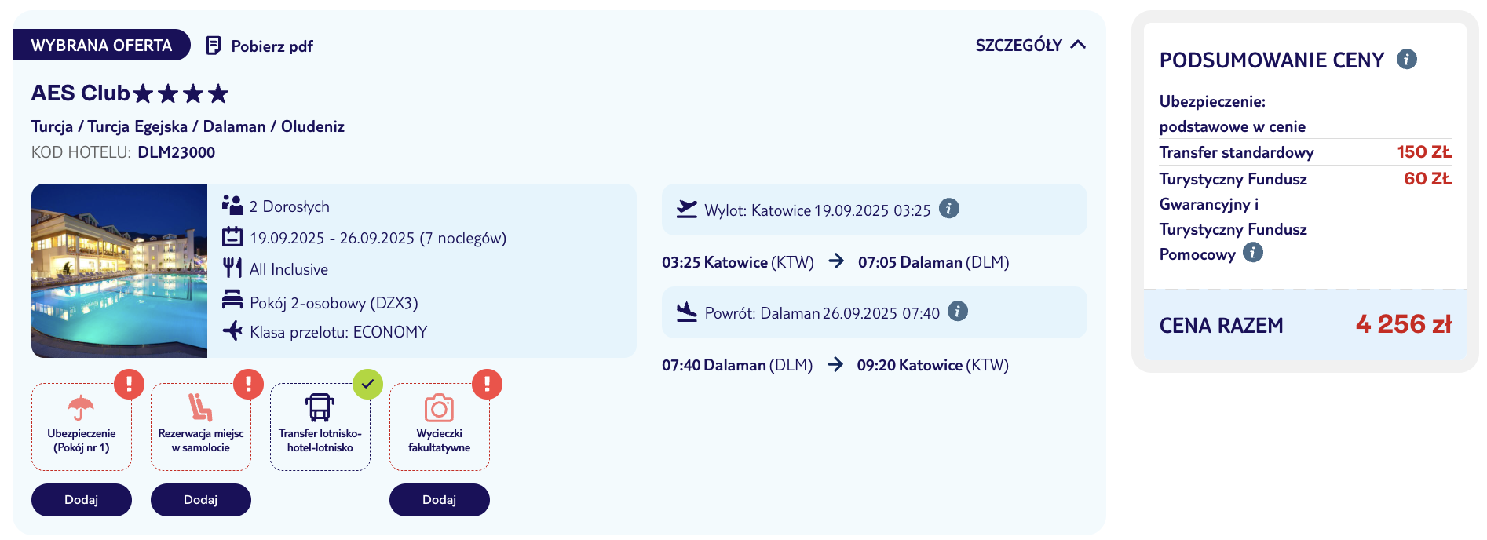This screenshot has height=540, width=1487.
Task: Add seat reservation with Dodaj button
Action: (201, 500)
